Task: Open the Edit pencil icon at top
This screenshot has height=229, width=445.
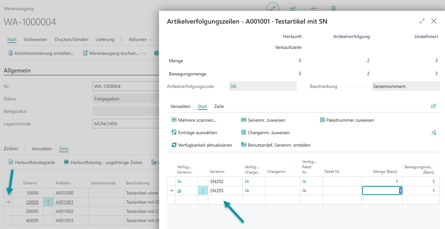Action: pos(272,9)
